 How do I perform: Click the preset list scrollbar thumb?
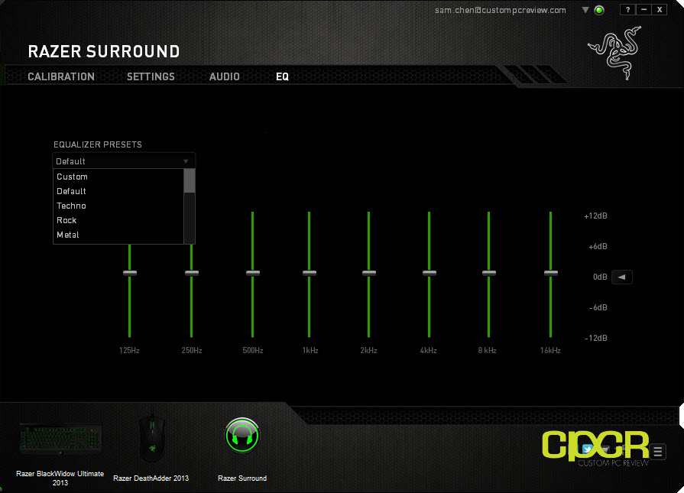190,180
